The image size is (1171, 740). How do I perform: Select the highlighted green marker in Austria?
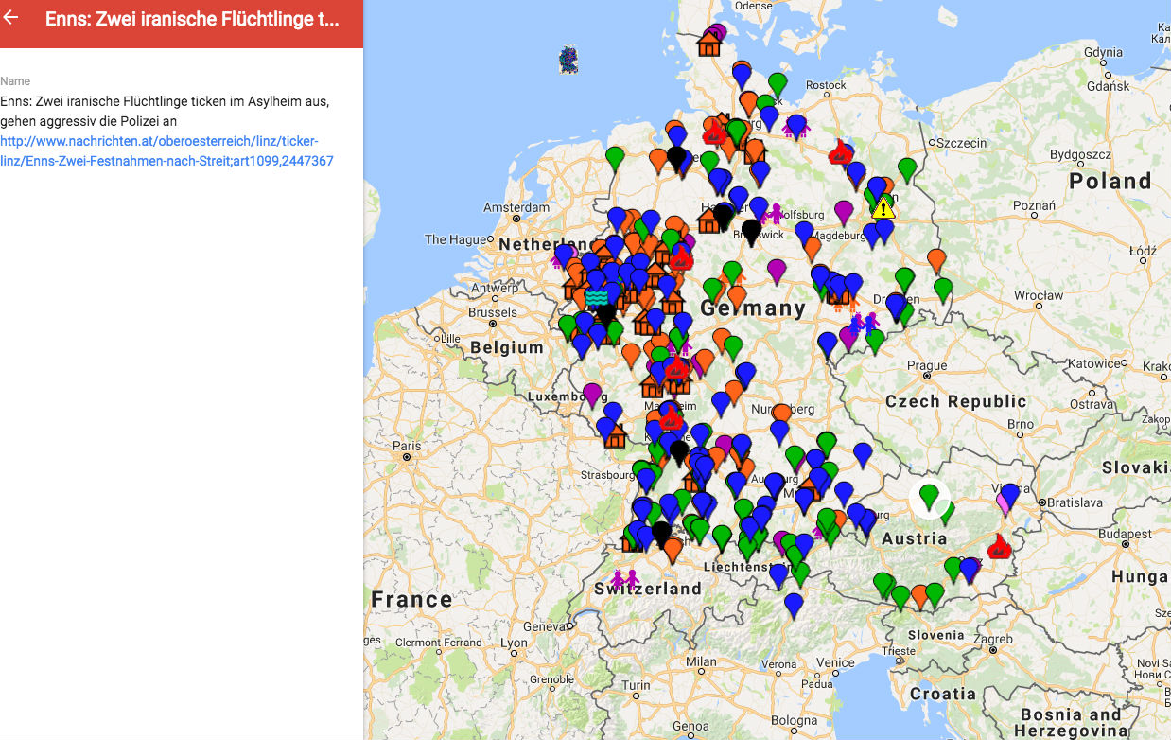(x=930, y=495)
